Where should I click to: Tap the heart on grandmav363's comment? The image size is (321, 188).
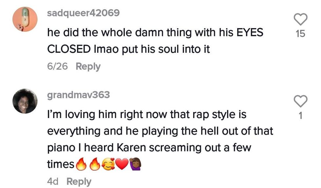pos(300,101)
